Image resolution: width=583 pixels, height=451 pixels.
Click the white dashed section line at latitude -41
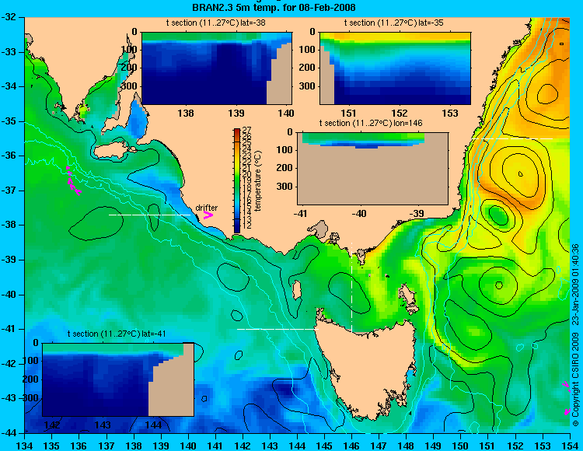278,329
